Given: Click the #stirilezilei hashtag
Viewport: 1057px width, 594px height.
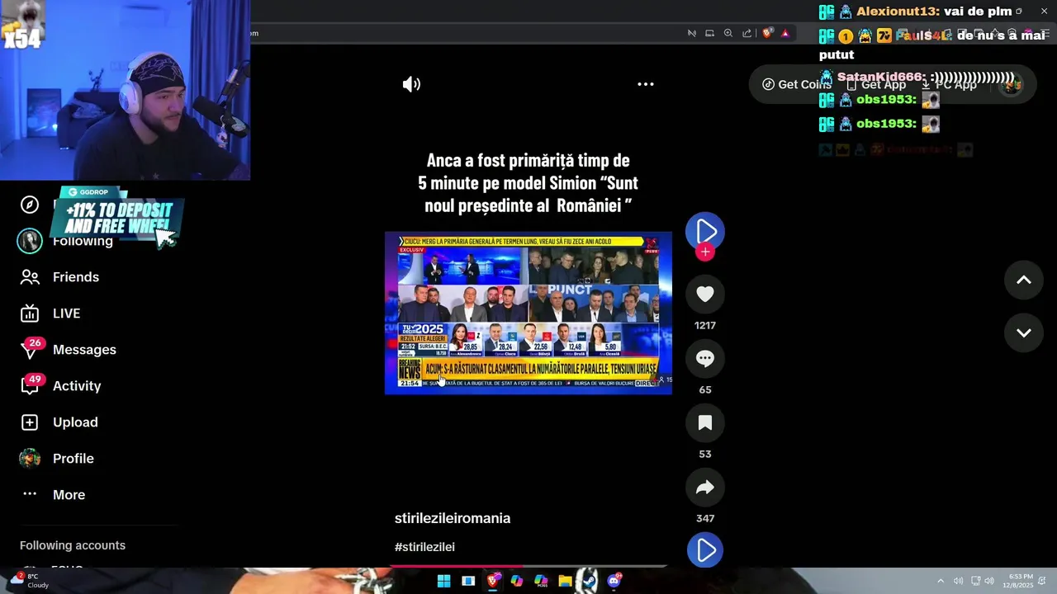Looking at the screenshot, I should coord(424,547).
